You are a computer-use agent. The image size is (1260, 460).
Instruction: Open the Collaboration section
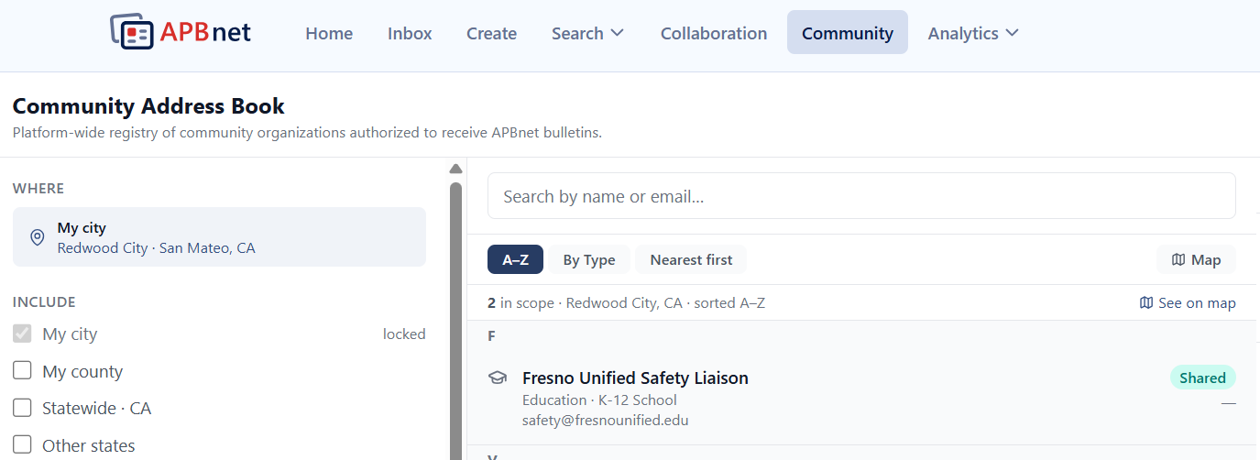click(714, 33)
